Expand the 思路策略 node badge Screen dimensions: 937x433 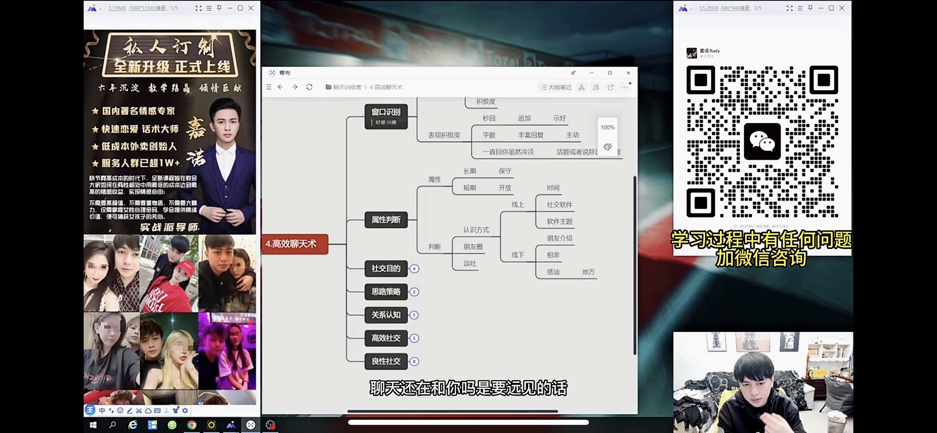coord(414,292)
